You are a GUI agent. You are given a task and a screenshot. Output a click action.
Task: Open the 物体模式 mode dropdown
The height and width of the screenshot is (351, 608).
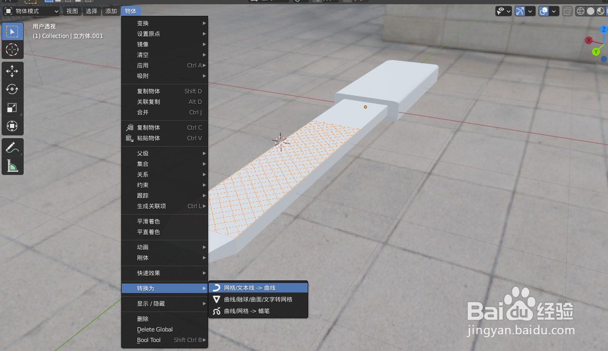pyautogui.click(x=32, y=11)
